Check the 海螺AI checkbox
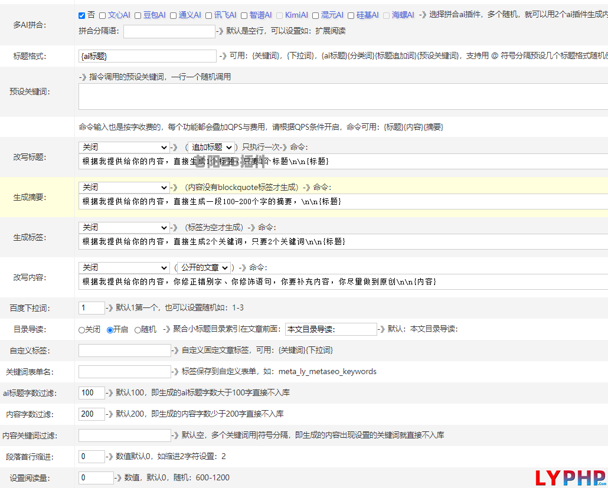The image size is (608, 488). (386, 15)
